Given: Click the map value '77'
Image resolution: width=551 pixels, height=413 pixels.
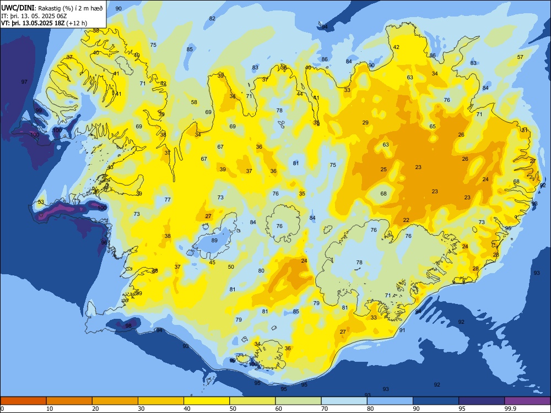Looking at the screenshot, I should pos(168,199).
